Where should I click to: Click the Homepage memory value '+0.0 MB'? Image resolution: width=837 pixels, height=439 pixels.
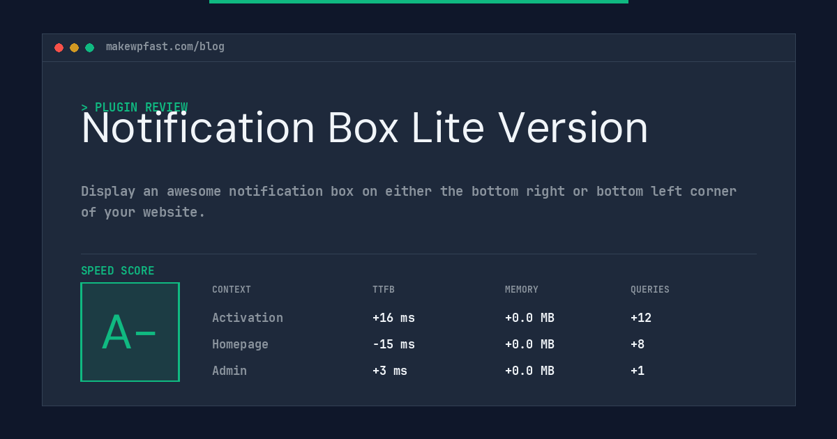(529, 344)
